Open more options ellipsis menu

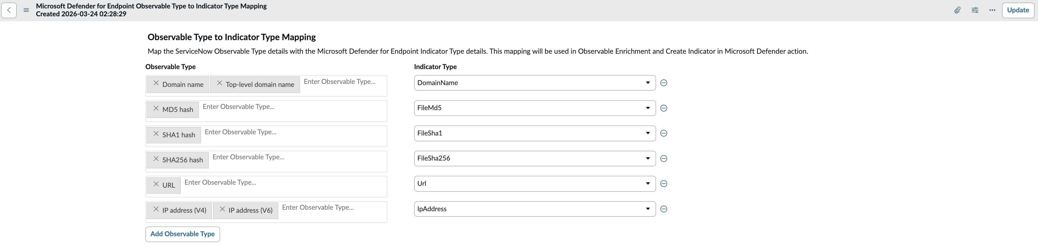[992, 10]
